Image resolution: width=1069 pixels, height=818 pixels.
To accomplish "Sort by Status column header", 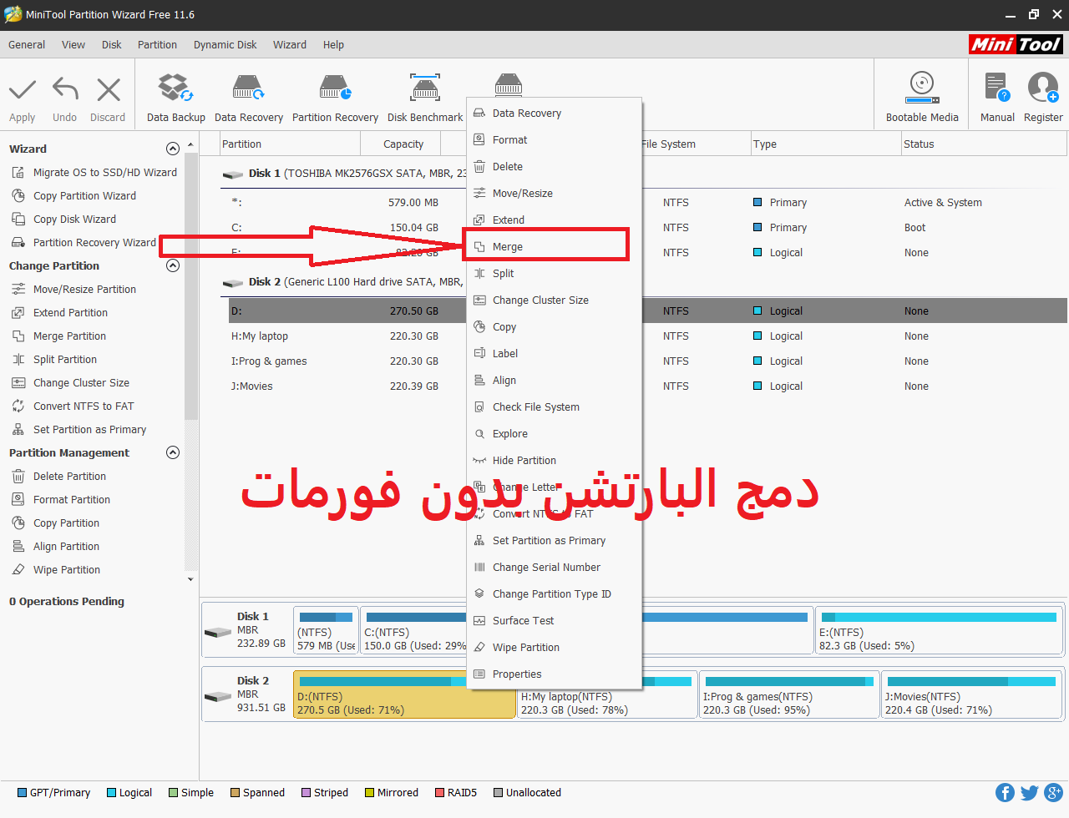I will (984, 144).
